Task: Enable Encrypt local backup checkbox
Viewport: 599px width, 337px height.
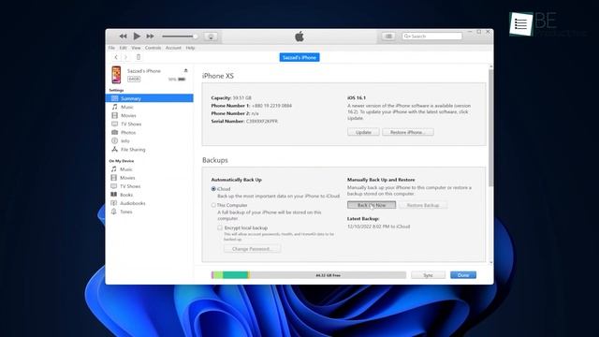Action: 220,227
